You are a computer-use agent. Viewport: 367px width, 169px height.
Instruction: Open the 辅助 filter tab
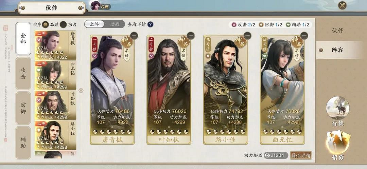[23, 143]
